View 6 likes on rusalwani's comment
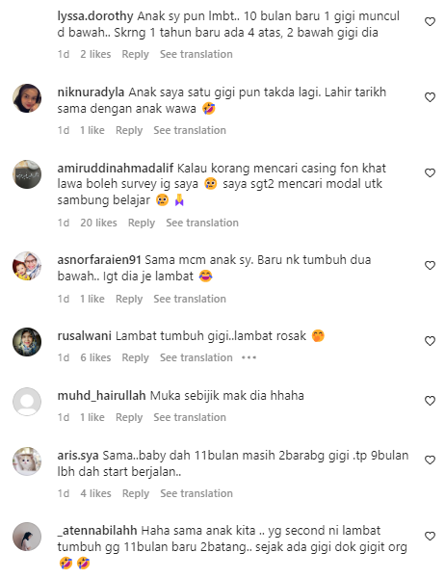The image size is (445, 579). click(95, 357)
